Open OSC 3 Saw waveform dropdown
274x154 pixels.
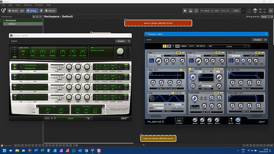click(x=235, y=56)
